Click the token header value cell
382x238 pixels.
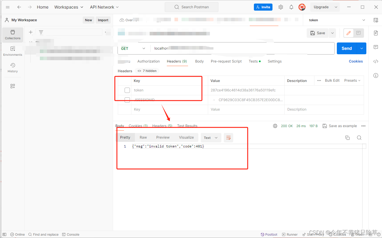point(246,90)
